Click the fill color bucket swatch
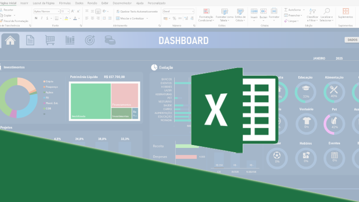The width and height of the screenshot is (359, 202). tap(66, 18)
